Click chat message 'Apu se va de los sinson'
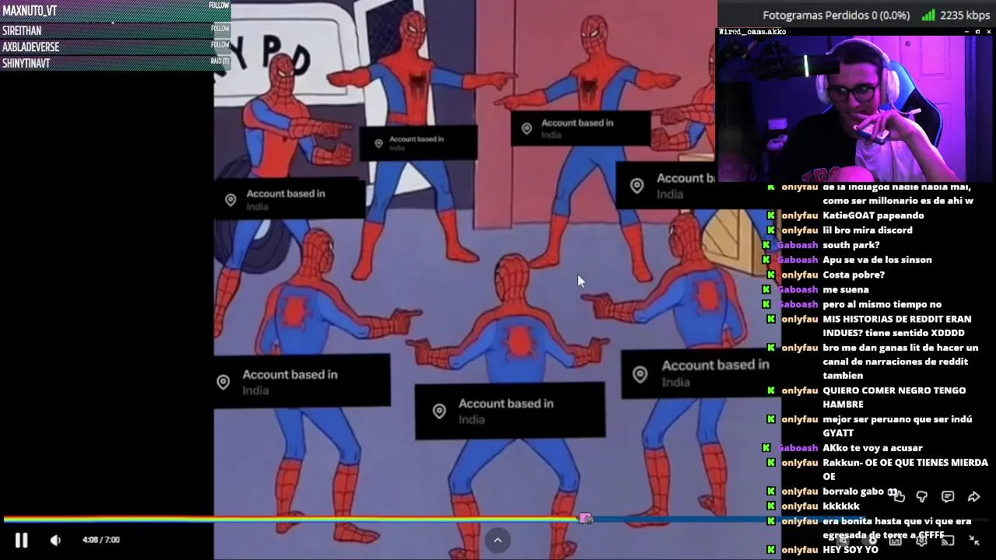 pyautogui.click(x=877, y=260)
